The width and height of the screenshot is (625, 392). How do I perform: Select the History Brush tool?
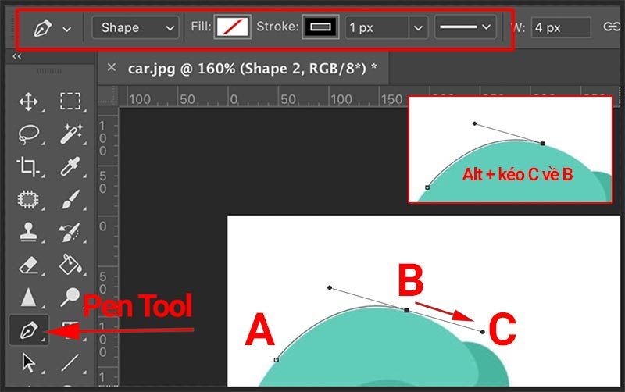(70, 233)
